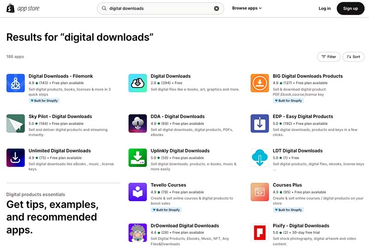Click the Get tips, examples, and recommended apps heading
Image resolution: width=369 pixels, height=250 pixels.
pyautogui.click(x=52, y=217)
